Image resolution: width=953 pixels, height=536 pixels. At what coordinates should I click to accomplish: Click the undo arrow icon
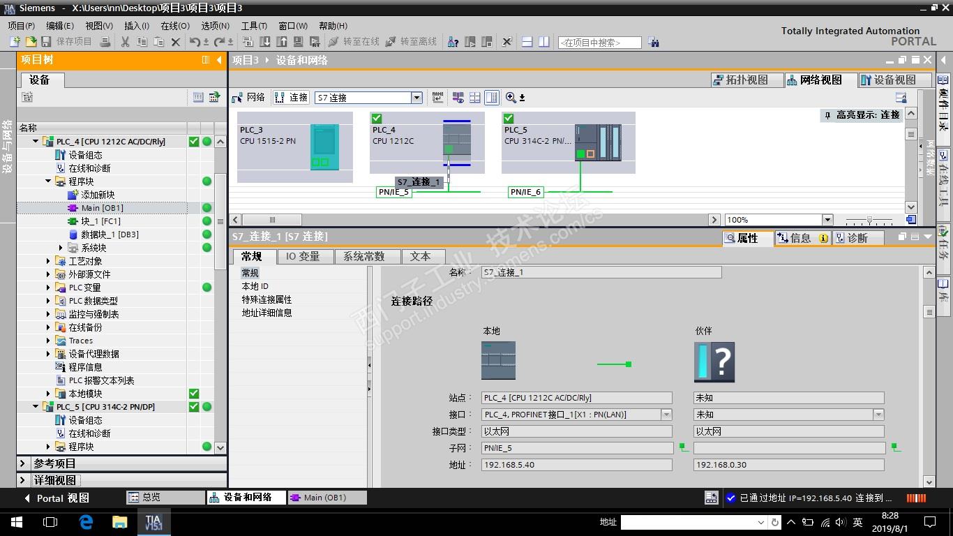(195, 42)
